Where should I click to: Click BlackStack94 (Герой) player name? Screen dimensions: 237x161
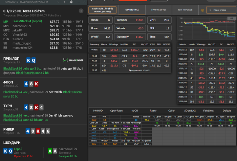point(27,21)
